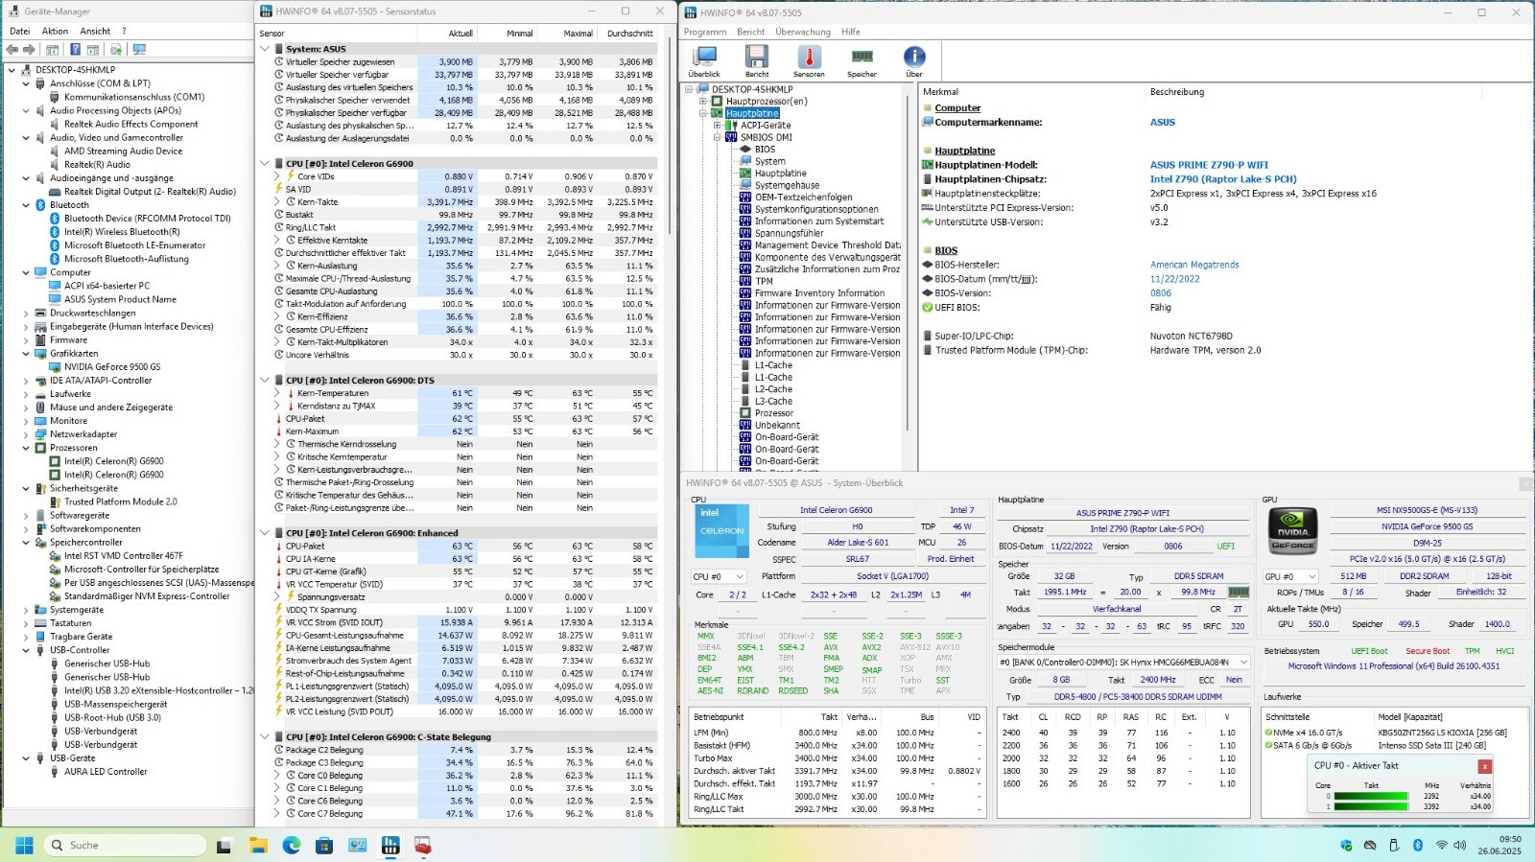Collapse the Prozessoren category
This screenshot has width=1535, height=862.
click(x=26, y=448)
